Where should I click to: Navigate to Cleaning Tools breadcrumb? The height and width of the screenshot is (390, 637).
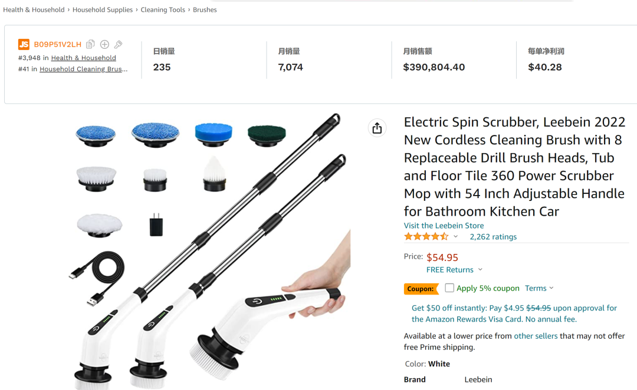[x=163, y=9]
